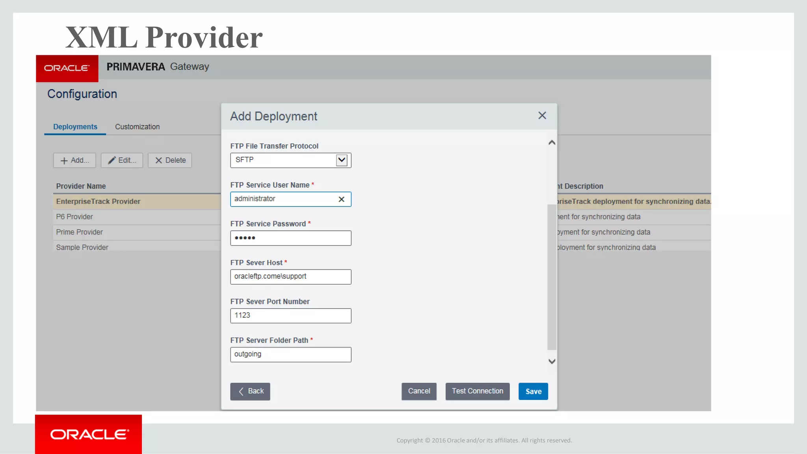Screen dimensions: 807x454
Task: Select the Deployments tab
Action: tap(75, 127)
